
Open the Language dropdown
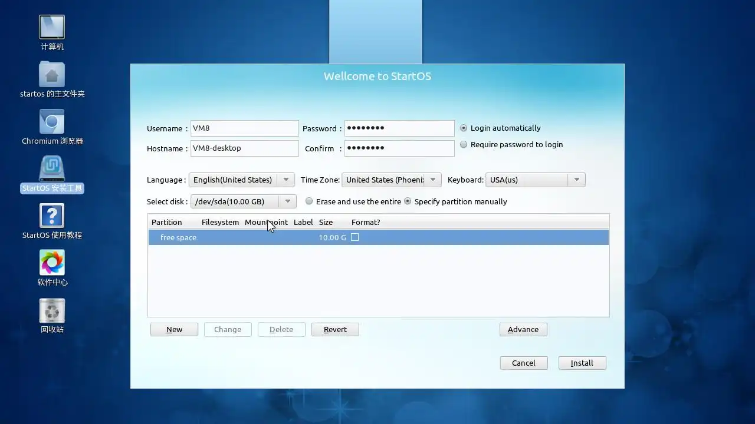tap(242, 180)
